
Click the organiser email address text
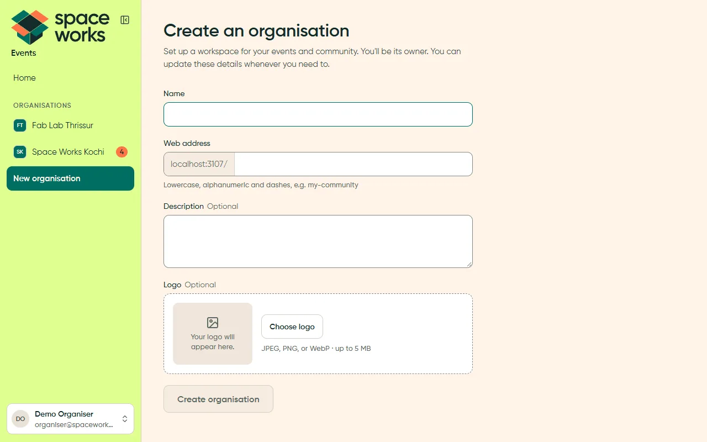(74, 425)
